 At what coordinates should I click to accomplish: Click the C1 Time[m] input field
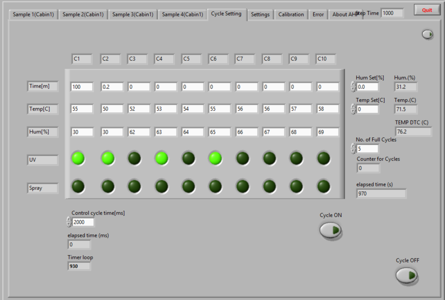(82, 87)
